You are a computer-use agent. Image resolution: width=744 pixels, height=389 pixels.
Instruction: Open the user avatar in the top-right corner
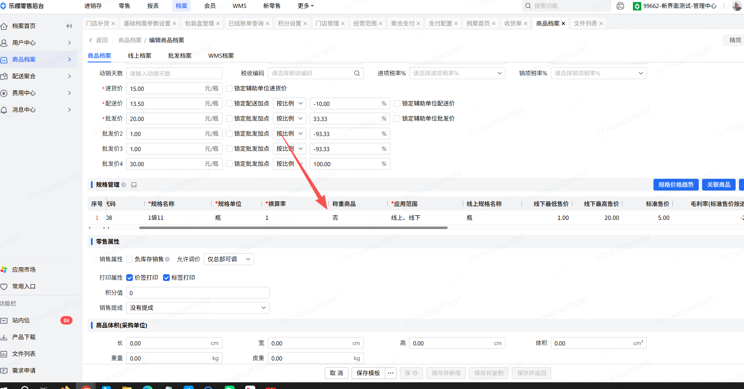click(737, 6)
